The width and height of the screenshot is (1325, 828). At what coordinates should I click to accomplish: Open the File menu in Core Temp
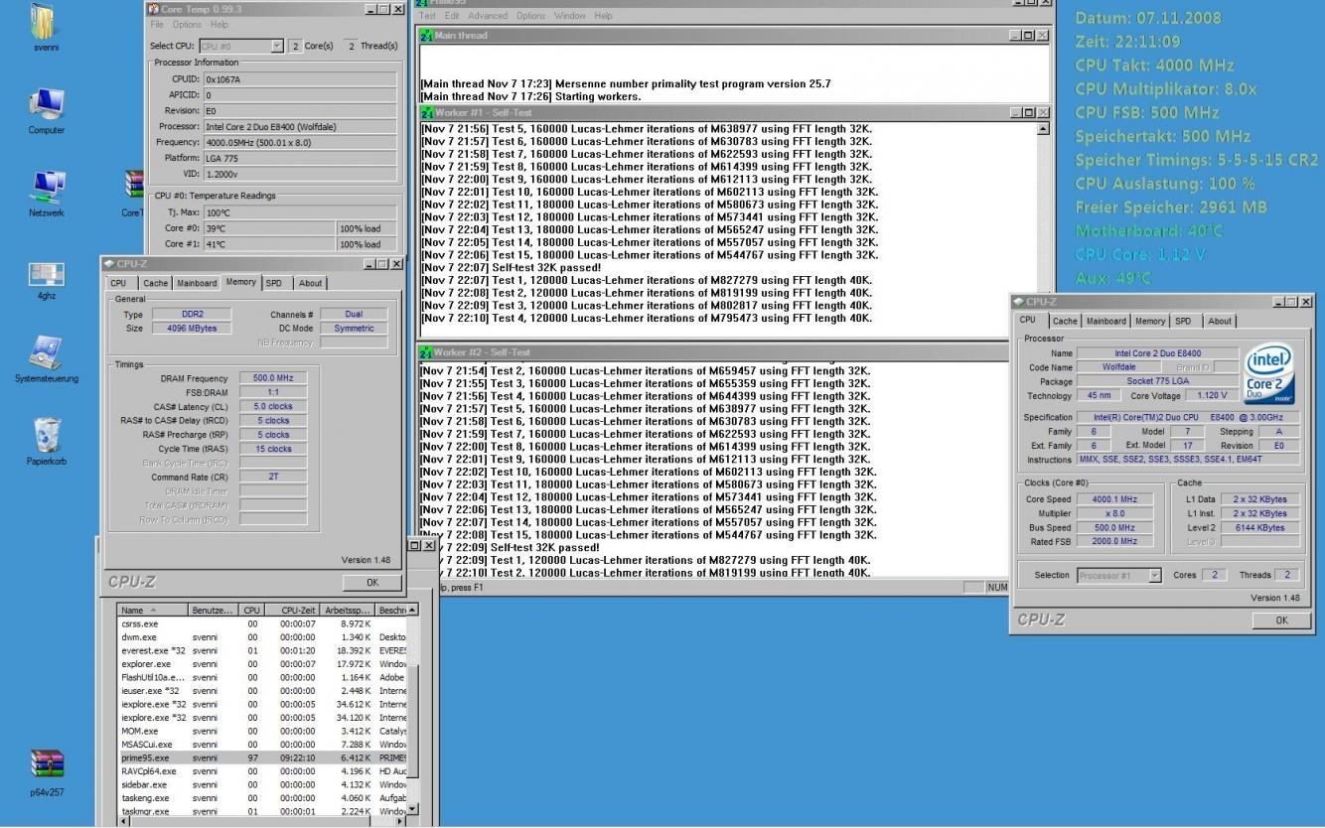coord(157,24)
